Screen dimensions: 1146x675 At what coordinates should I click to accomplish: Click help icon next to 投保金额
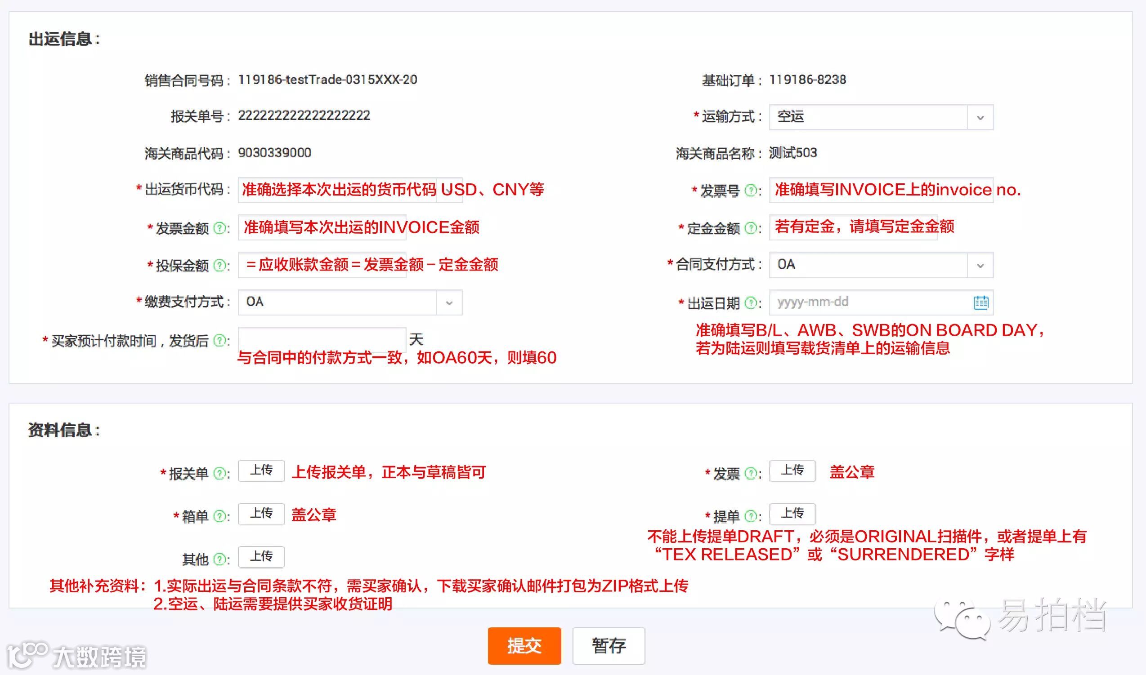pyautogui.click(x=219, y=265)
